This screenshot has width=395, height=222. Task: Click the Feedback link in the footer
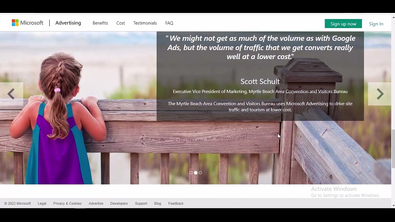click(176, 203)
